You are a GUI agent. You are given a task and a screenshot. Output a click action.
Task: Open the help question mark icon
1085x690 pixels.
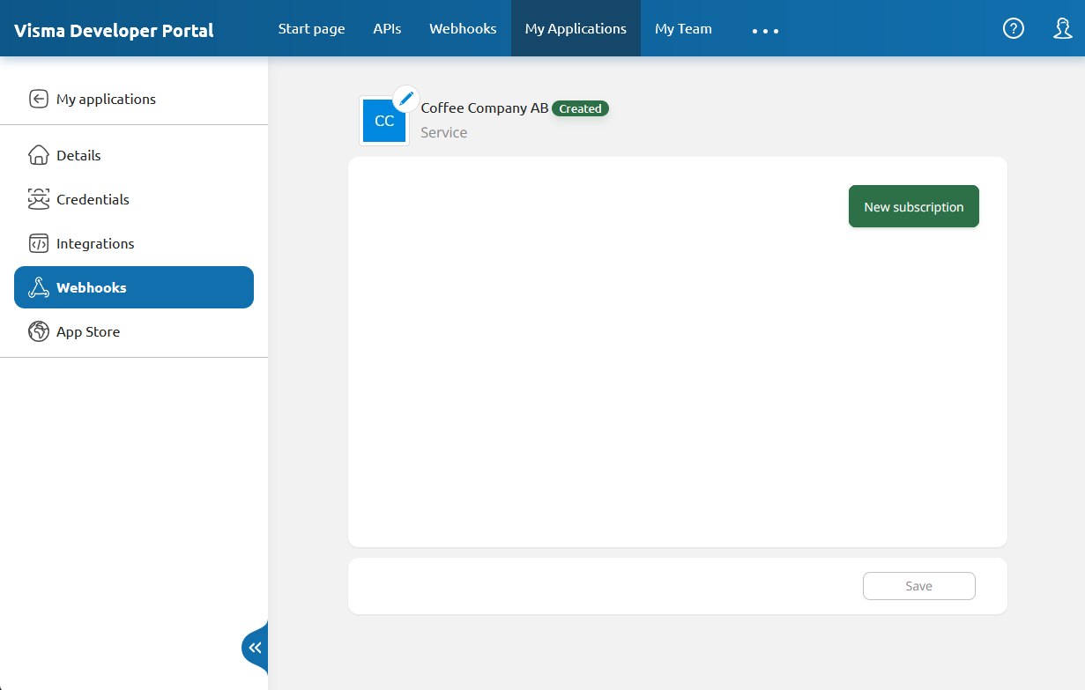(1014, 28)
